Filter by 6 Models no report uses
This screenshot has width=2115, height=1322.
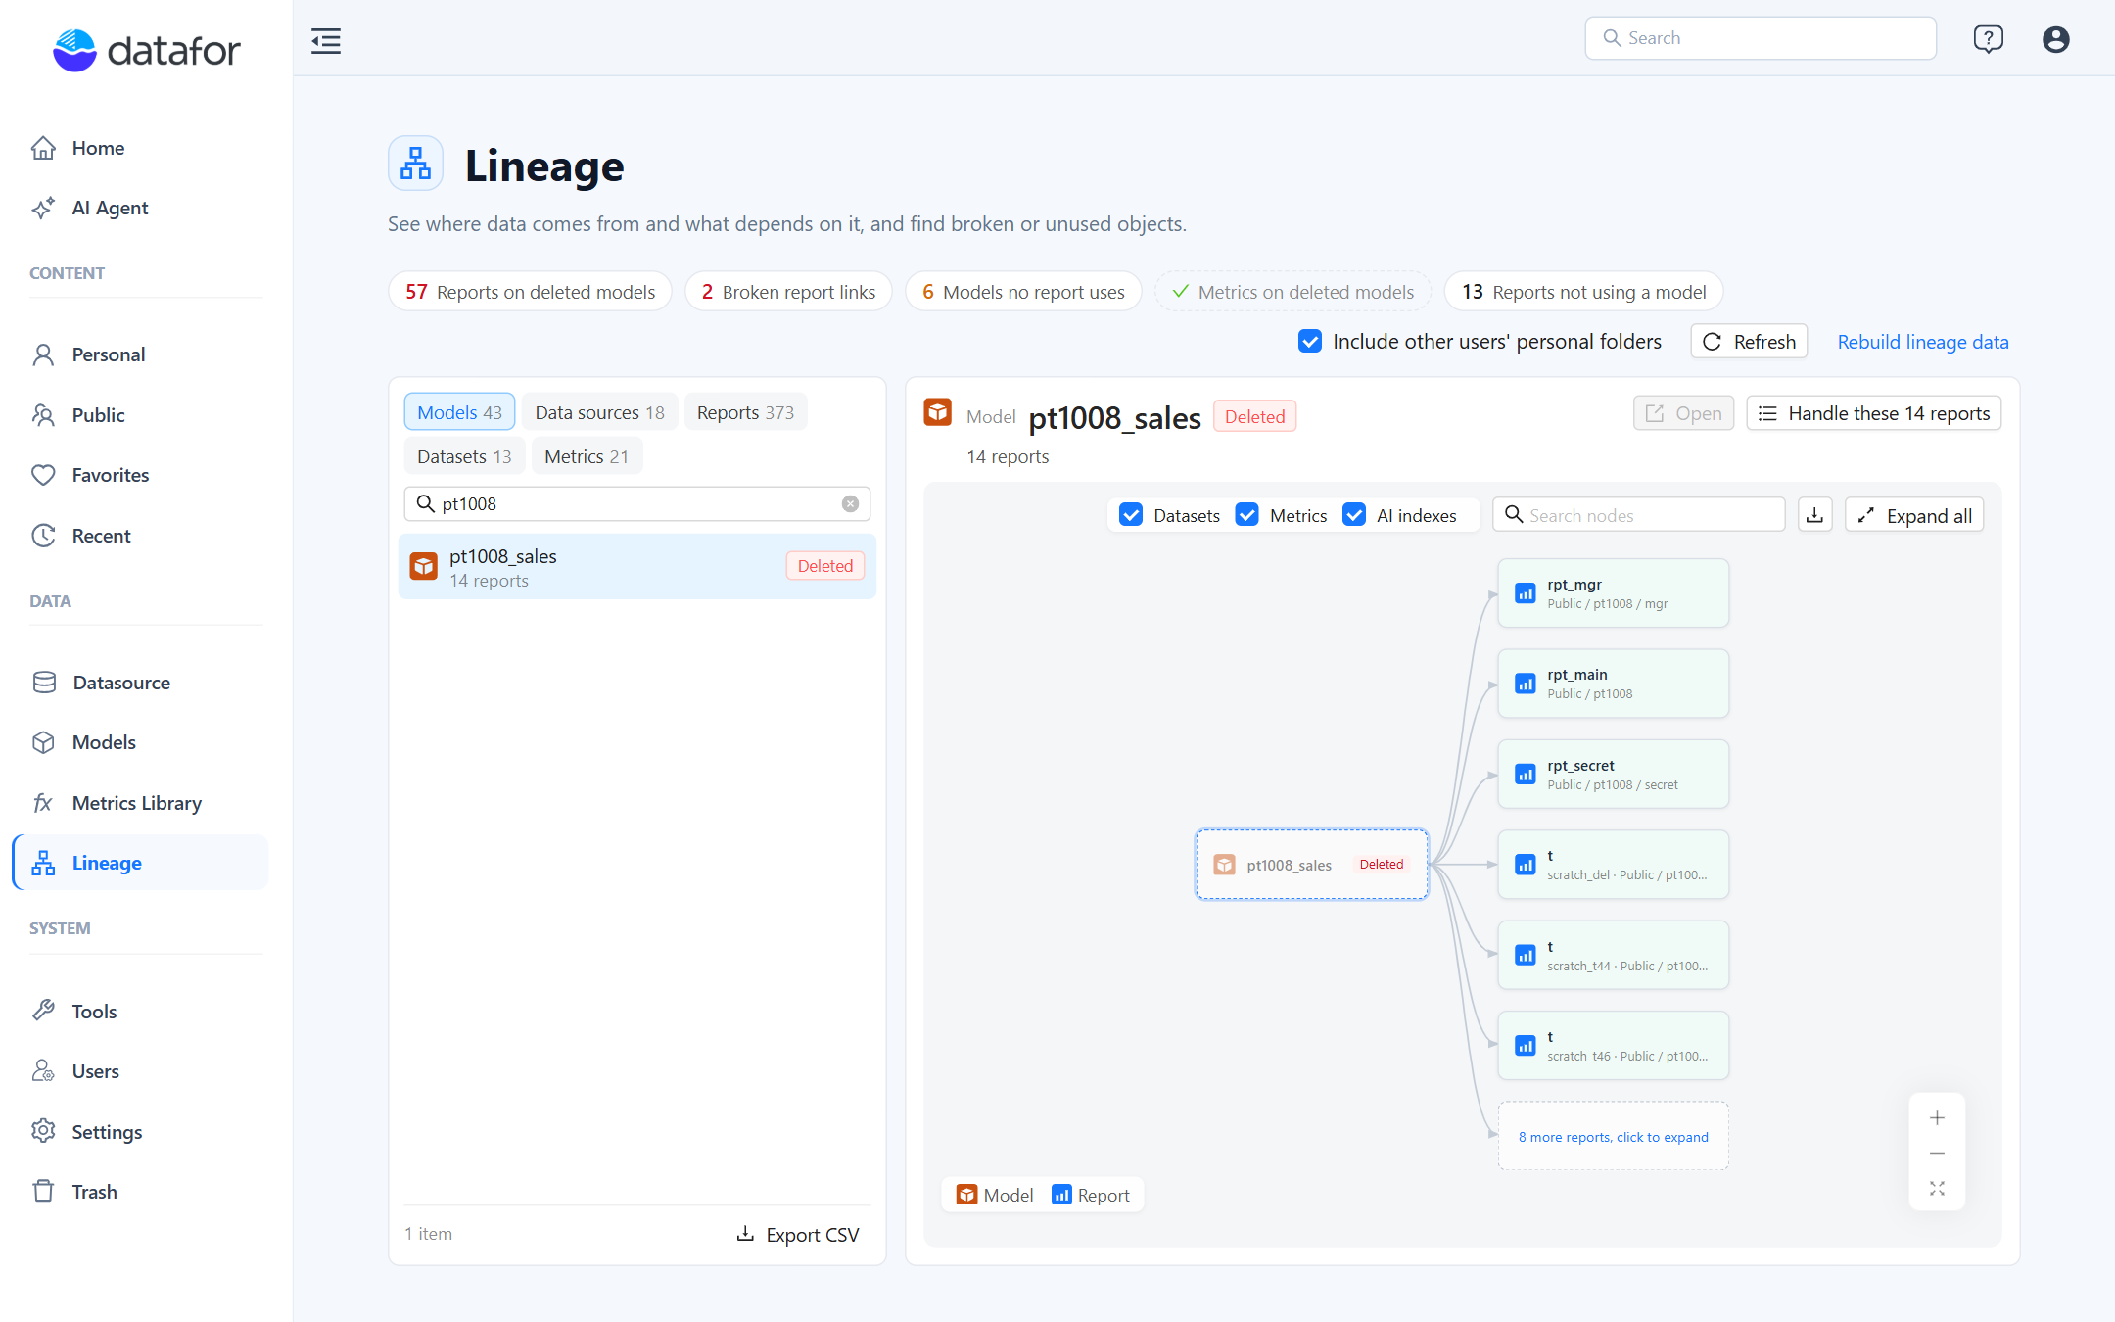point(1023,292)
